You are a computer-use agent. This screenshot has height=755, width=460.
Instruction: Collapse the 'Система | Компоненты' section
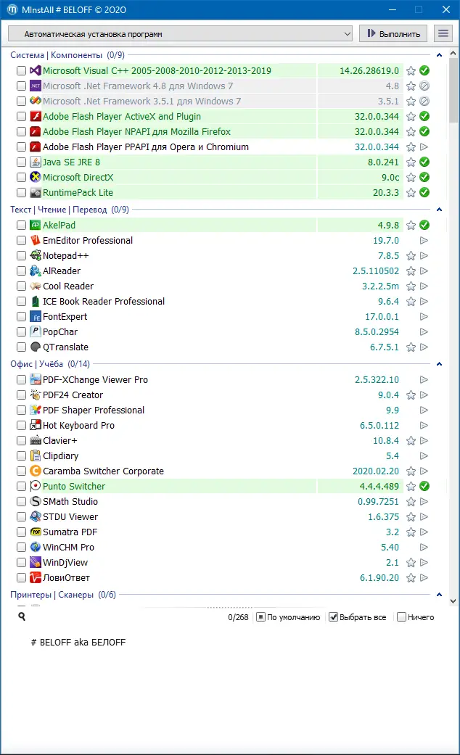pos(439,55)
